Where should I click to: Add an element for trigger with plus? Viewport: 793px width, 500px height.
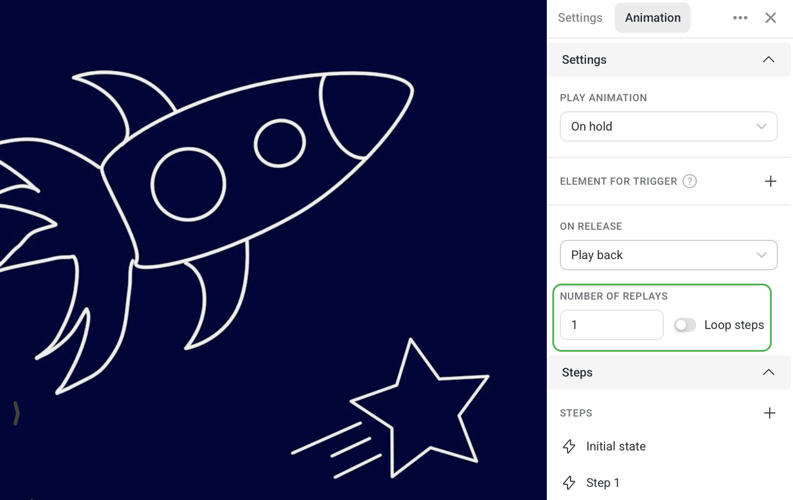pyautogui.click(x=770, y=181)
